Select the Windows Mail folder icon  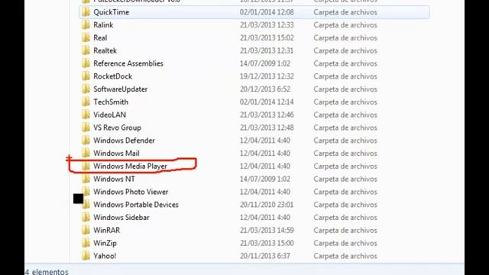coord(86,153)
